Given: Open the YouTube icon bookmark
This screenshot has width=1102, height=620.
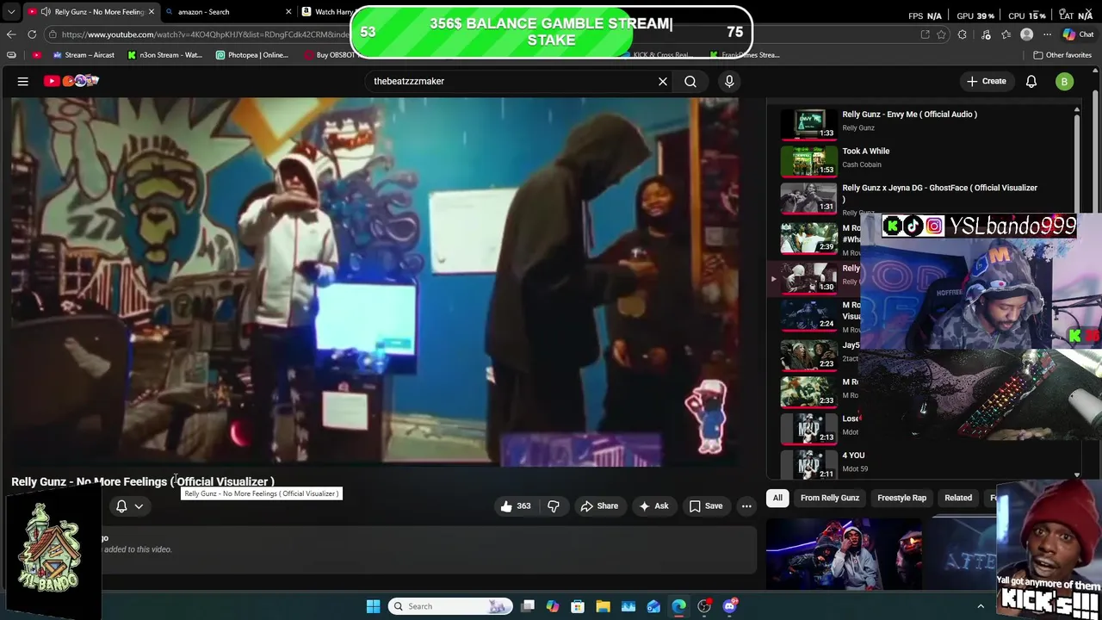Looking at the screenshot, I should click(36, 55).
